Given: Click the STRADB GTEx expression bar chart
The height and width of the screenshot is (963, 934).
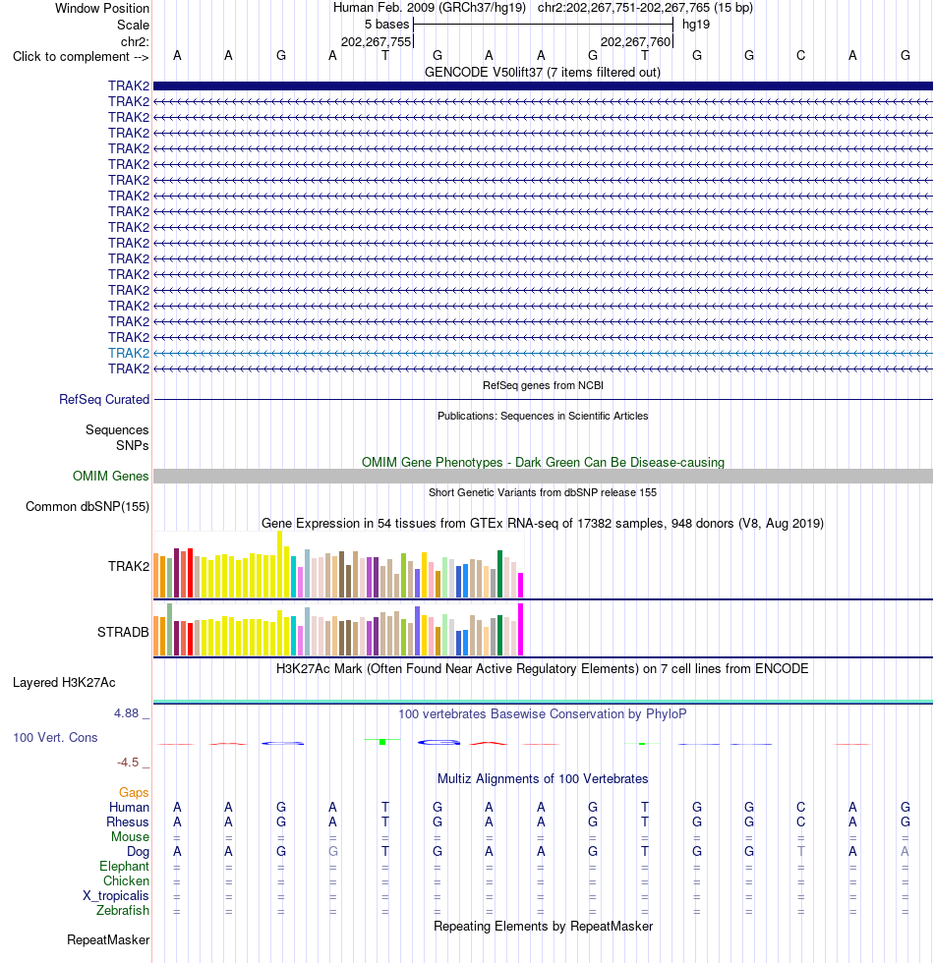Looking at the screenshot, I should (x=338, y=630).
